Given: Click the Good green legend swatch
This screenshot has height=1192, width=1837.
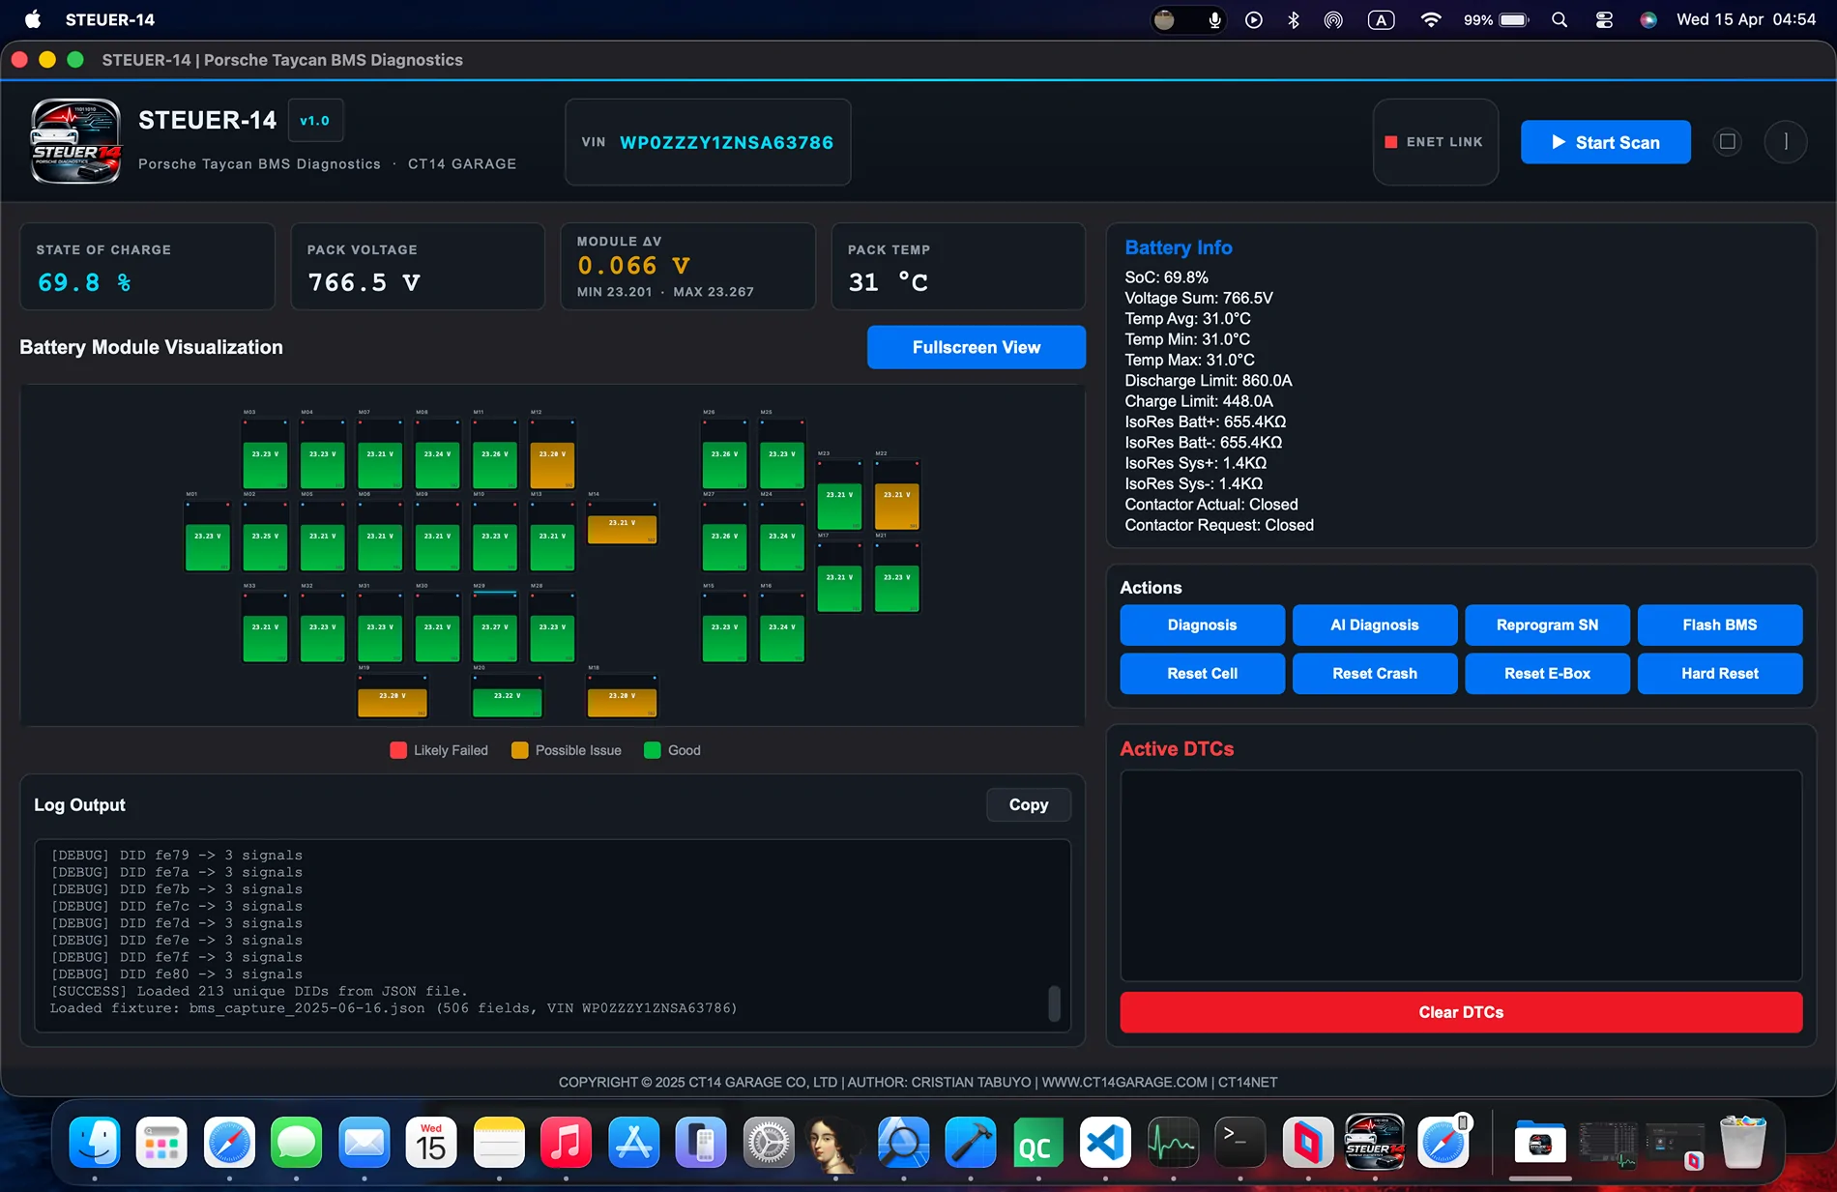Looking at the screenshot, I should coord(653,750).
